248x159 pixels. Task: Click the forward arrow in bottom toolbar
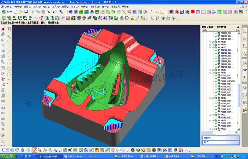pos(124,150)
